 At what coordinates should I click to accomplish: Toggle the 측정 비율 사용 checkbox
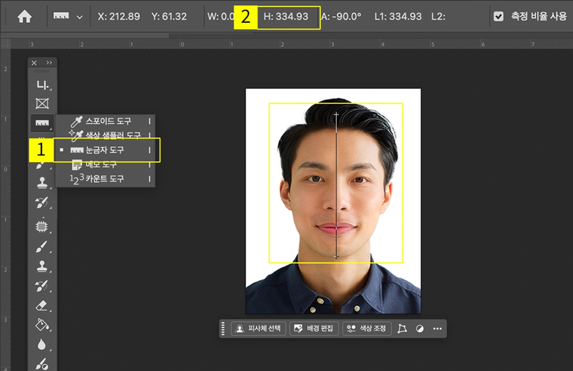[x=498, y=16]
